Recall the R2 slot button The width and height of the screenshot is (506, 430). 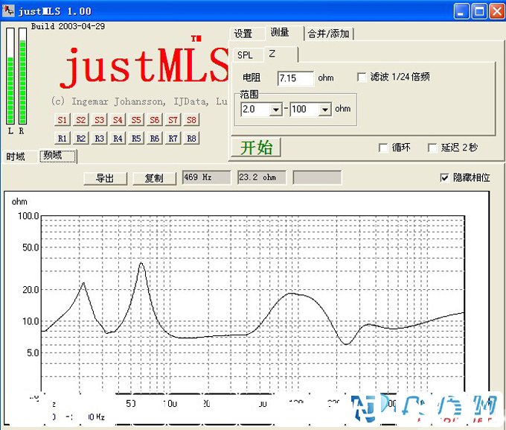[x=80, y=139]
